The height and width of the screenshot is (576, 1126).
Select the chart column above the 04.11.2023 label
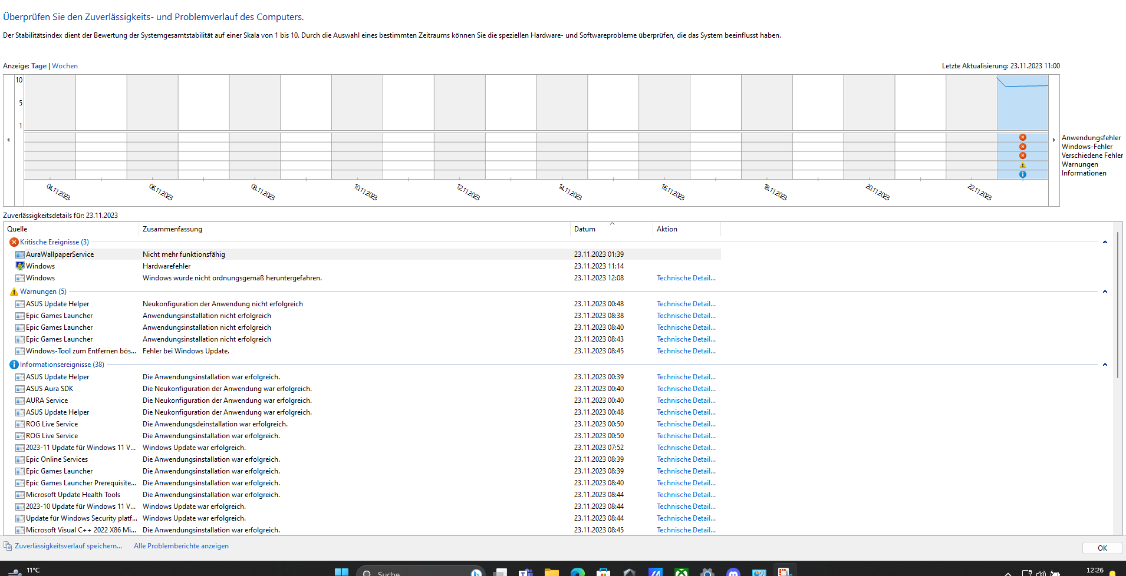(x=50, y=127)
